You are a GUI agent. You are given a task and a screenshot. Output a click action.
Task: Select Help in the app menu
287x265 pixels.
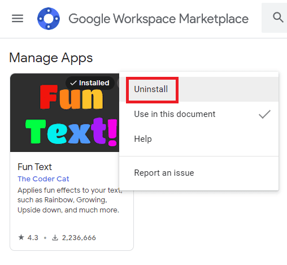pyautogui.click(x=199, y=139)
